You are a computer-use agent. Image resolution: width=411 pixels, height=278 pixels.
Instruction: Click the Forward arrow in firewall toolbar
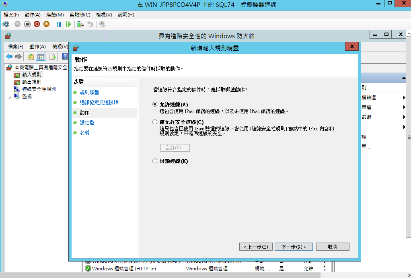(x=18, y=56)
